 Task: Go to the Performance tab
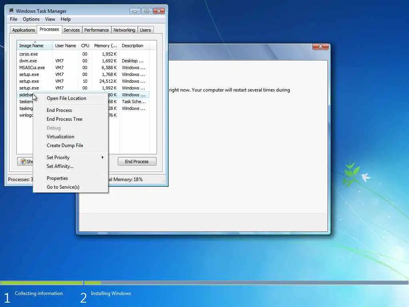pyautogui.click(x=97, y=30)
